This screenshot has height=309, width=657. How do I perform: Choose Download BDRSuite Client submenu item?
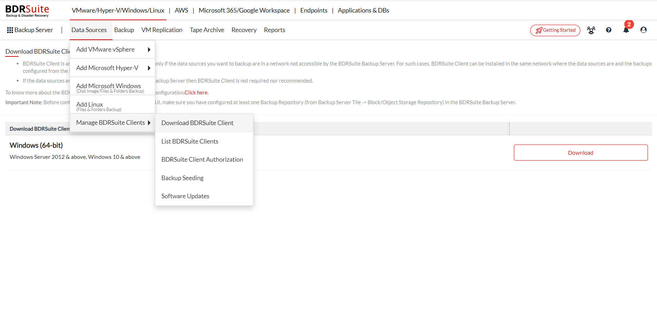(204, 123)
